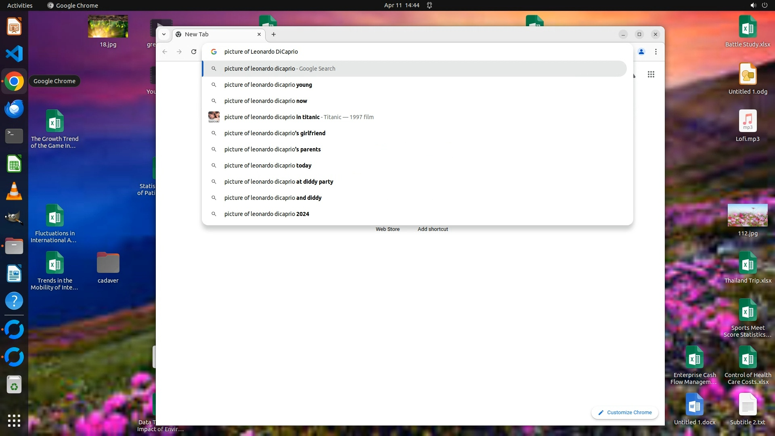Screen dimensions: 775x436
Task: Click the Chrome profile avatar icon
Action: (641, 52)
